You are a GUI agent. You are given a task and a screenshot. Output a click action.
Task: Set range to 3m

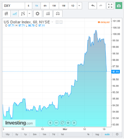35,134
